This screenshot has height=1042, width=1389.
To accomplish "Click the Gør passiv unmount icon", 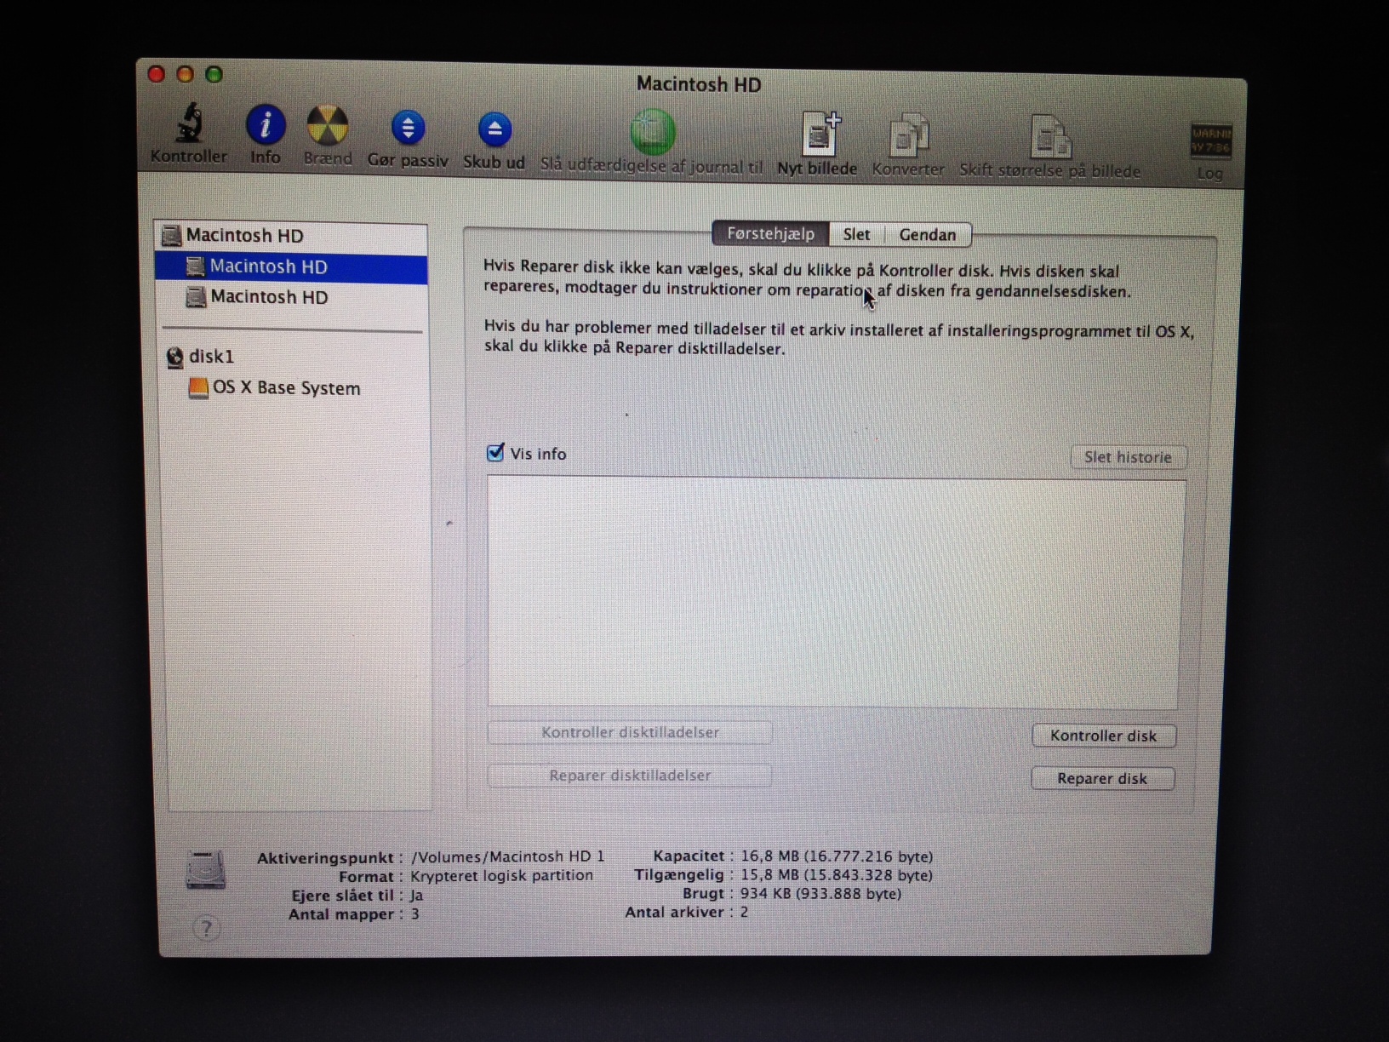I will [408, 129].
